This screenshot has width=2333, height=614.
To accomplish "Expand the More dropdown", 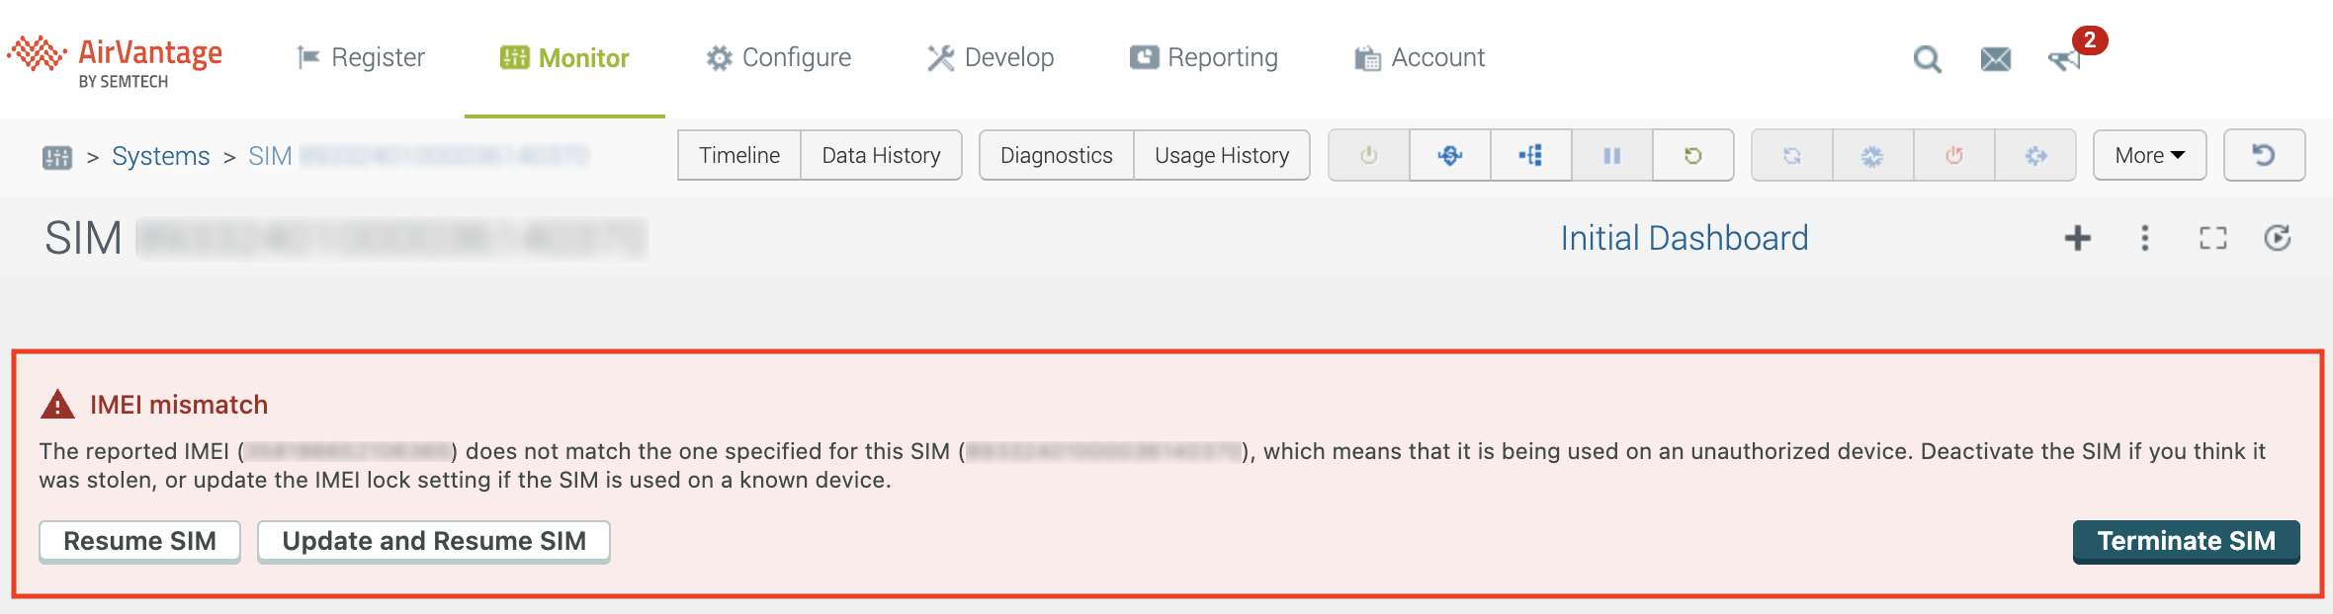I will 2149,156.
